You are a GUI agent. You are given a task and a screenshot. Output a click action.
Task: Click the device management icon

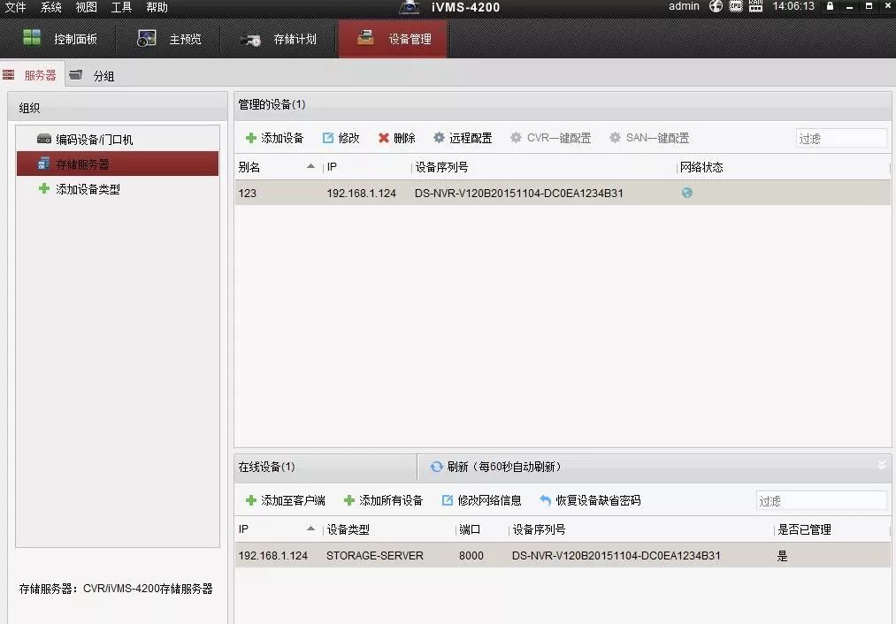coord(365,38)
